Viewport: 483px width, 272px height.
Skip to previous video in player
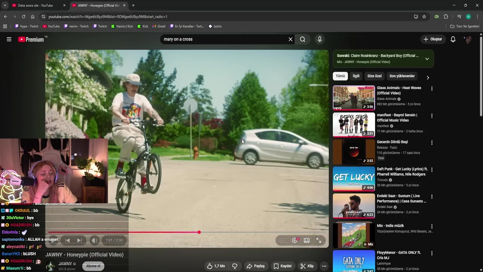[x=67, y=240]
